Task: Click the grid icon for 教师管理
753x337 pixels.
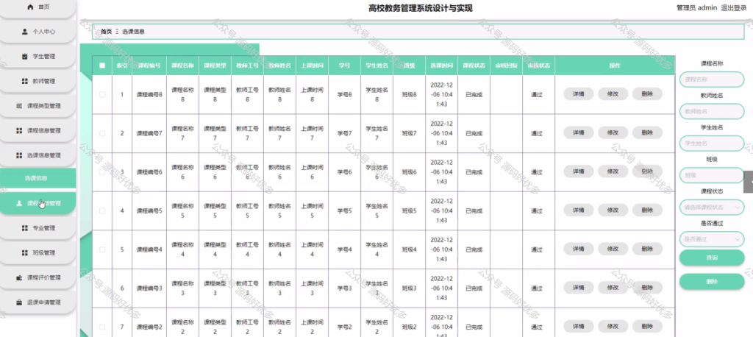Action: [x=25, y=81]
